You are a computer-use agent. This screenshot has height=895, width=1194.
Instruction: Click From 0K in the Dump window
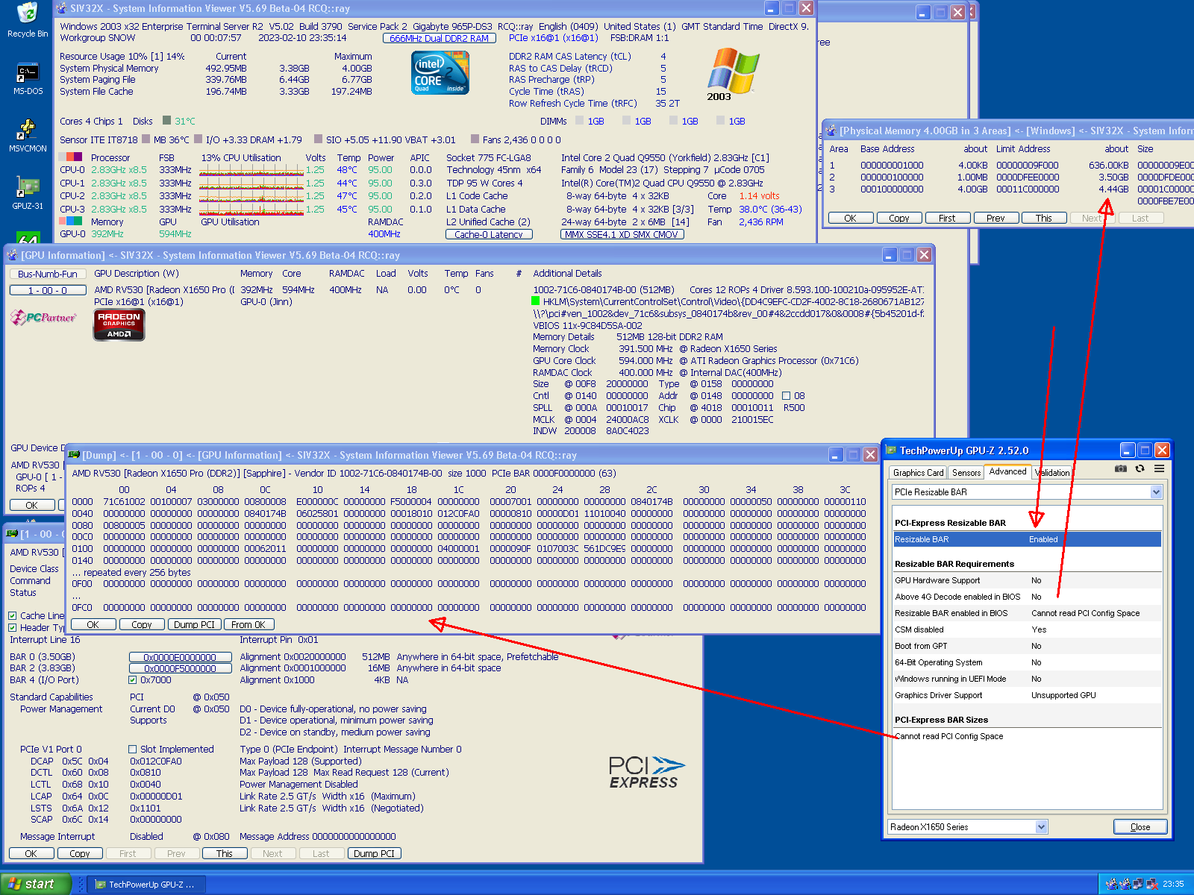coord(249,625)
